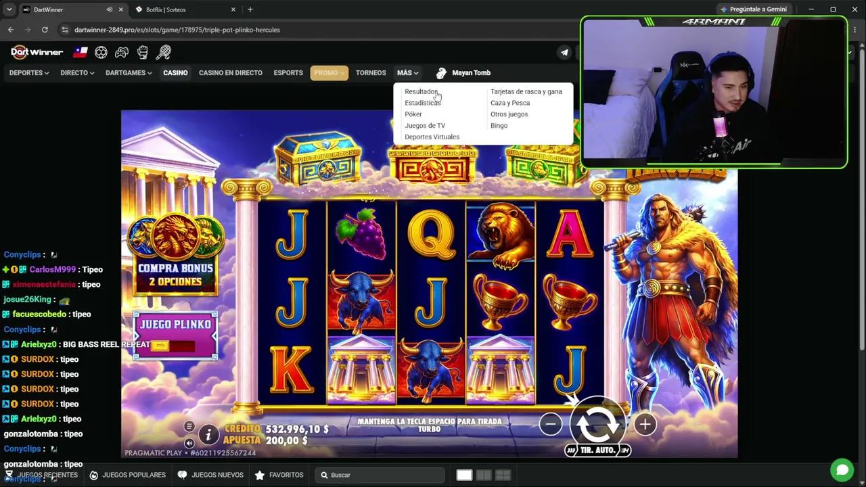Choose Bingo in the MÁS menu
The width and height of the screenshot is (866, 487).
pyautogui.click(x=499, y=126)
